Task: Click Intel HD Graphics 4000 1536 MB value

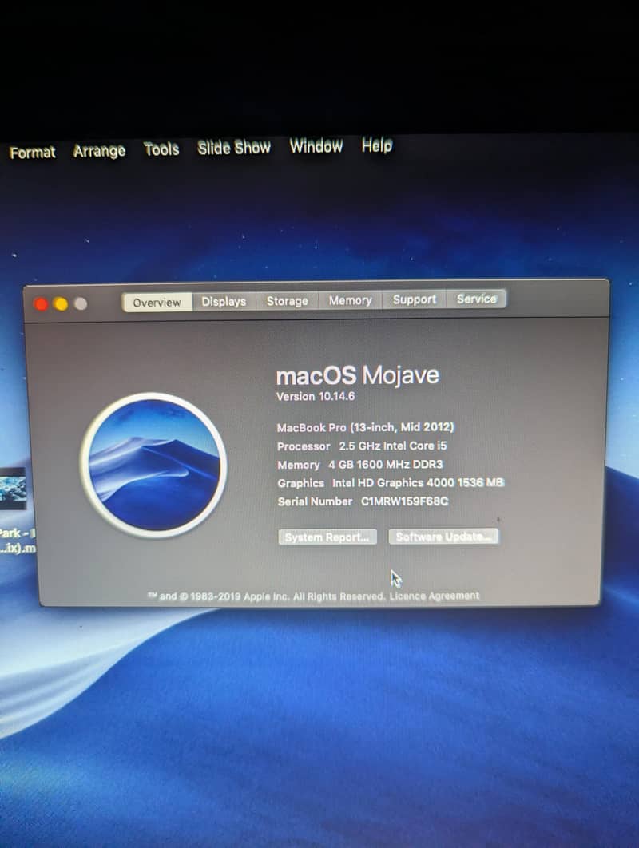Action: point(418,482)
